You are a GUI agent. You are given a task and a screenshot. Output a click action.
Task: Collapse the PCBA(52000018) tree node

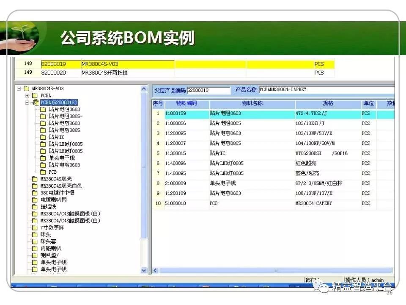click(27, 103)
